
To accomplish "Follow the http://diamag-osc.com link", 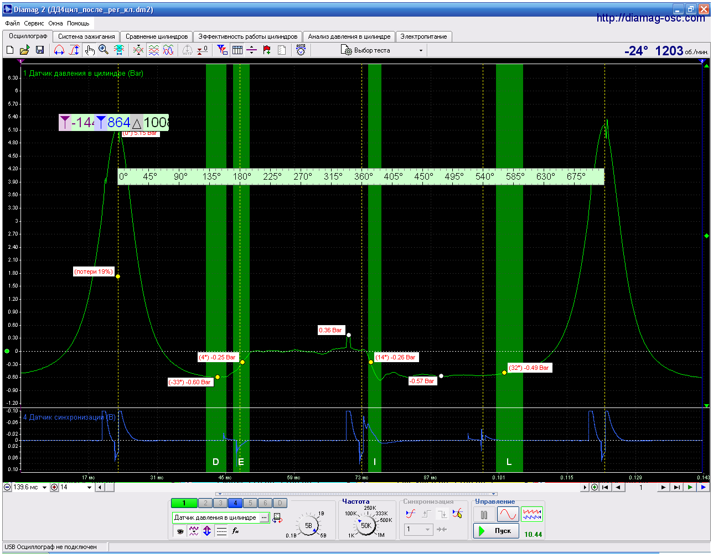I will tap(651, 18).
